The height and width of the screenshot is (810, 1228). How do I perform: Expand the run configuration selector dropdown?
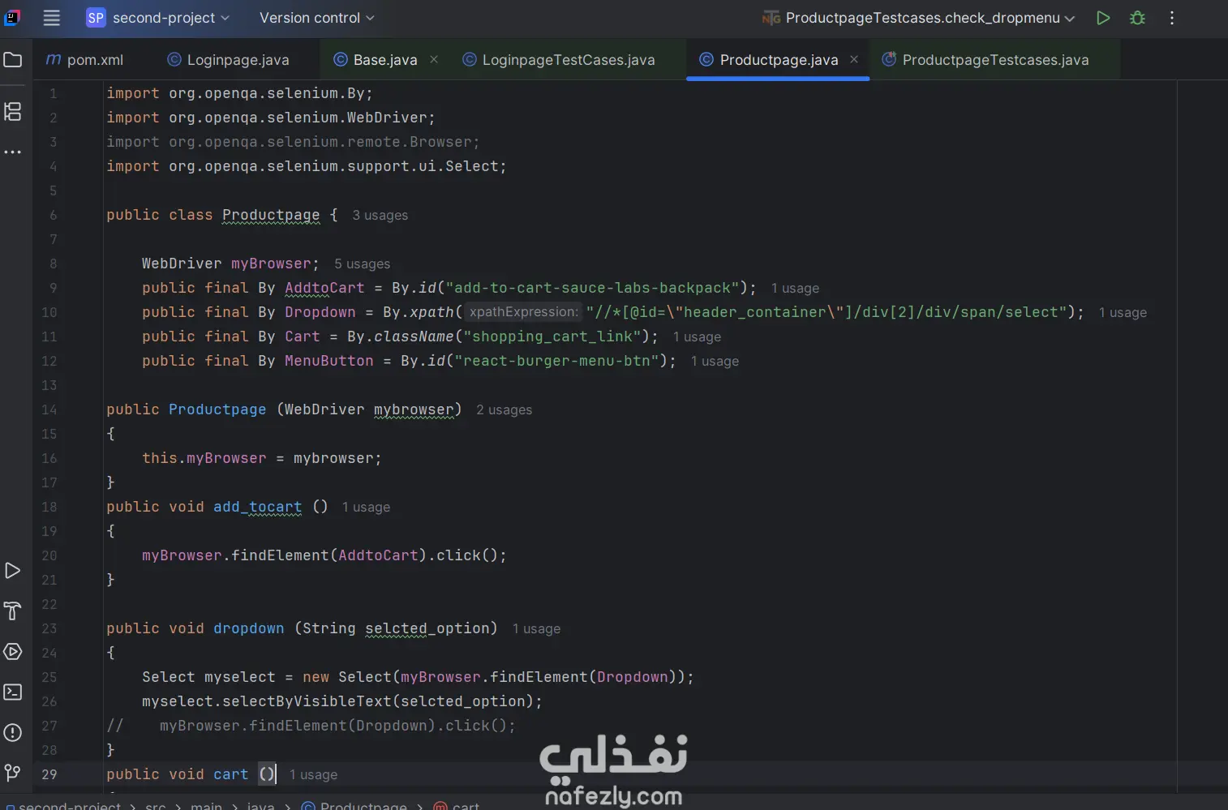coord(919,18)
